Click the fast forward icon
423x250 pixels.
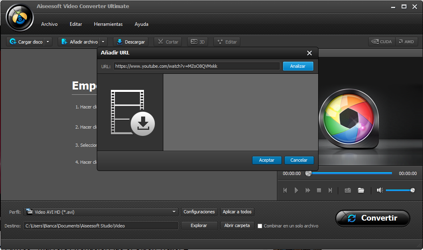[x=308, y=190]
